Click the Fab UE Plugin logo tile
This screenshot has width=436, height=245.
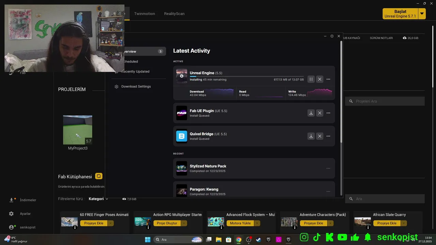182,113
